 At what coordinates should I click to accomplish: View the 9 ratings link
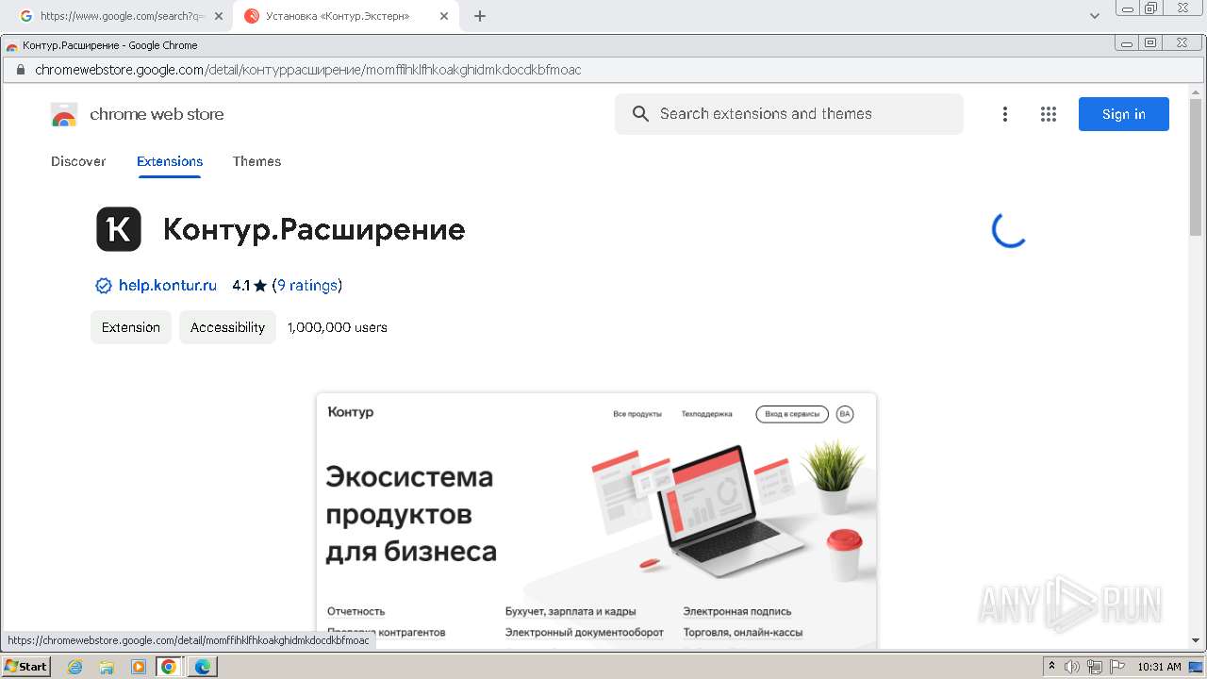pyautogui.click(x=307, y=286)
